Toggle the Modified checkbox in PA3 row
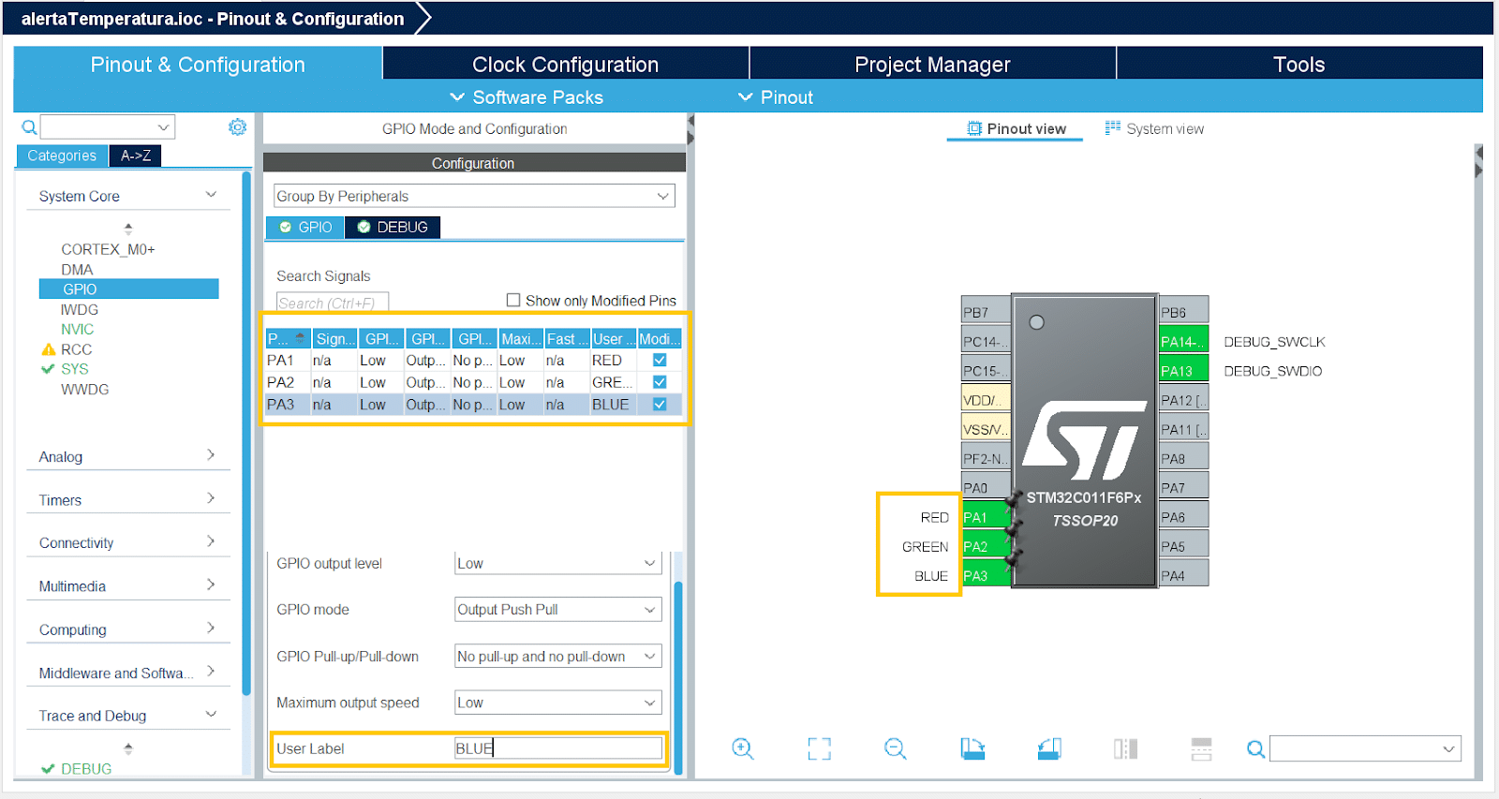 pyautogui.click(x=660, y=405)
